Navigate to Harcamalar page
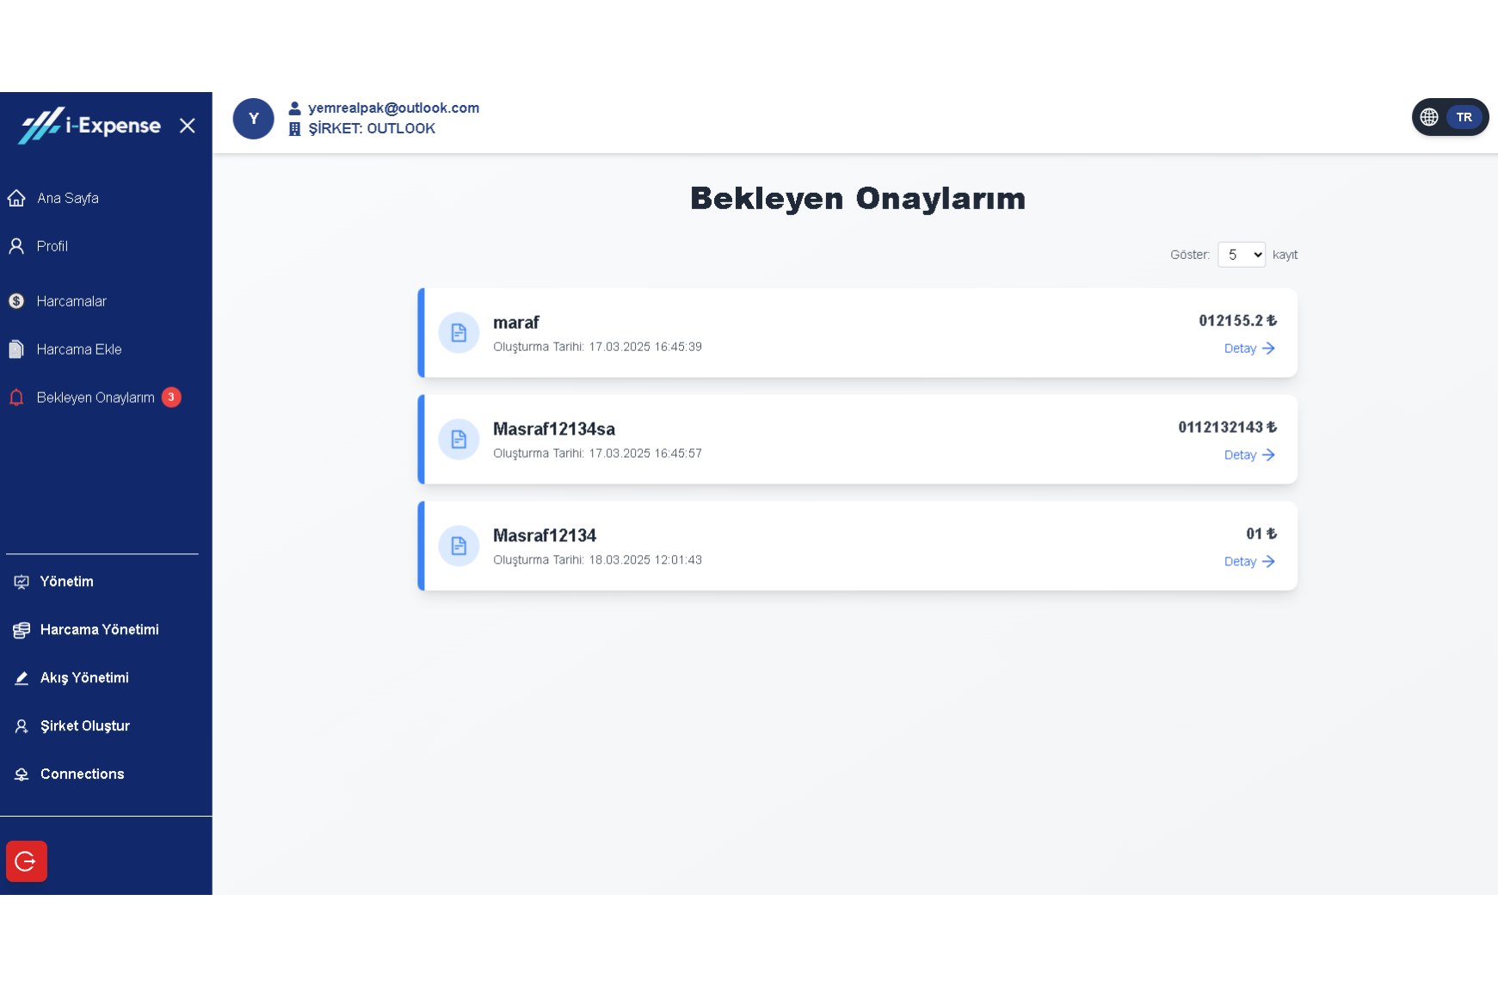The height and width of the screenshot is (987, 1498). coord(71,302)
